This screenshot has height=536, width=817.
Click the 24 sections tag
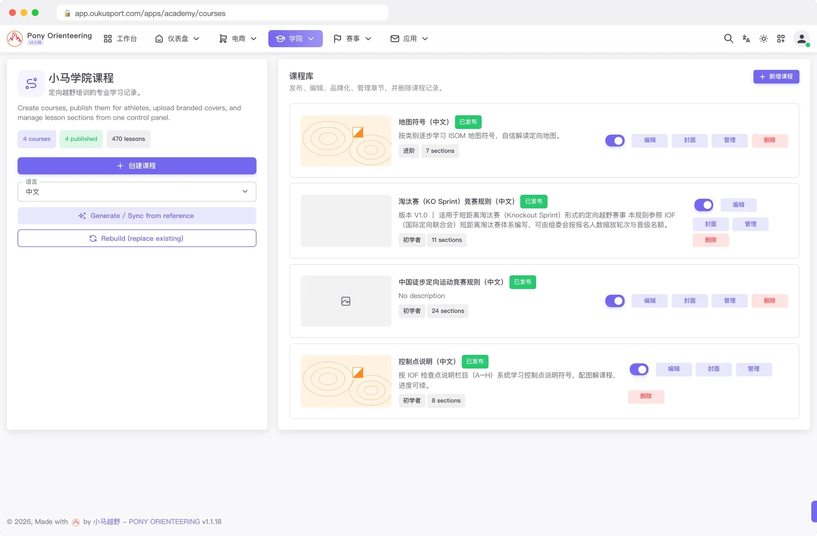[448, 311]
